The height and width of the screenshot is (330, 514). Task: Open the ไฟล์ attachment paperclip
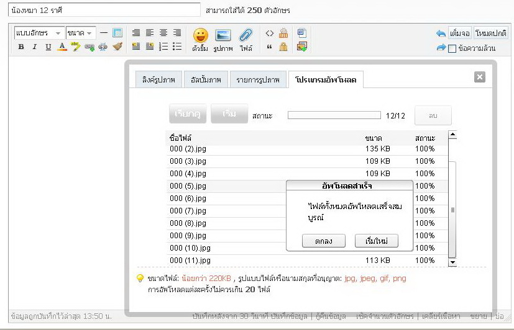click(x=246, y=40)
